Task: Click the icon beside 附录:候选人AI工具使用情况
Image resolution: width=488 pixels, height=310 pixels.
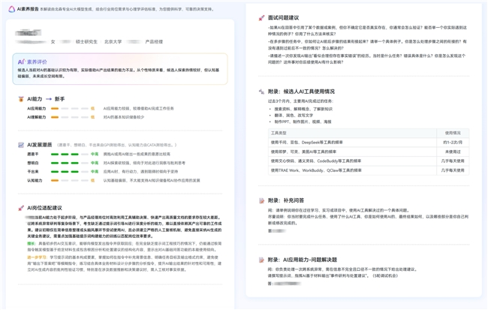Action: coord(261,92)
